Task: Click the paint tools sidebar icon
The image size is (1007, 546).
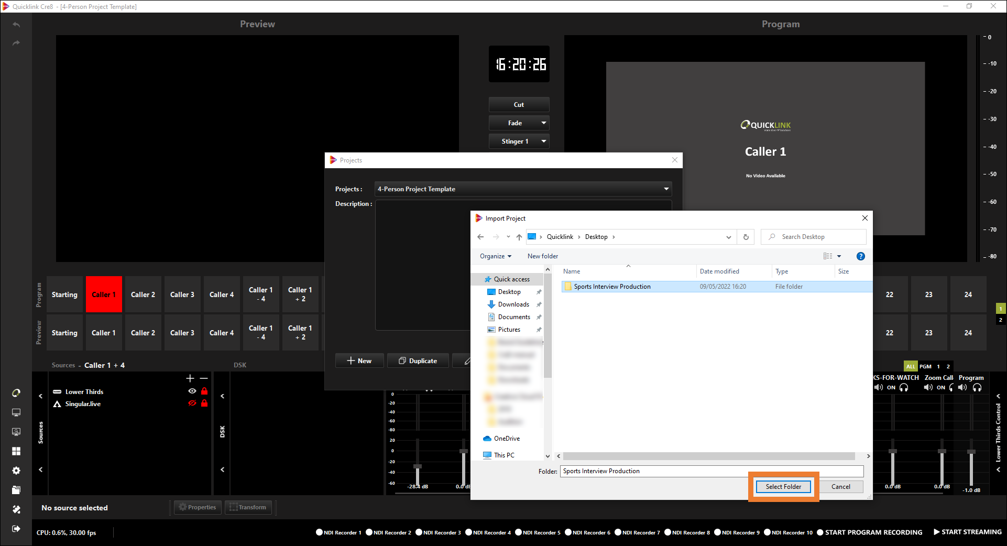Action: pos(16,509)
